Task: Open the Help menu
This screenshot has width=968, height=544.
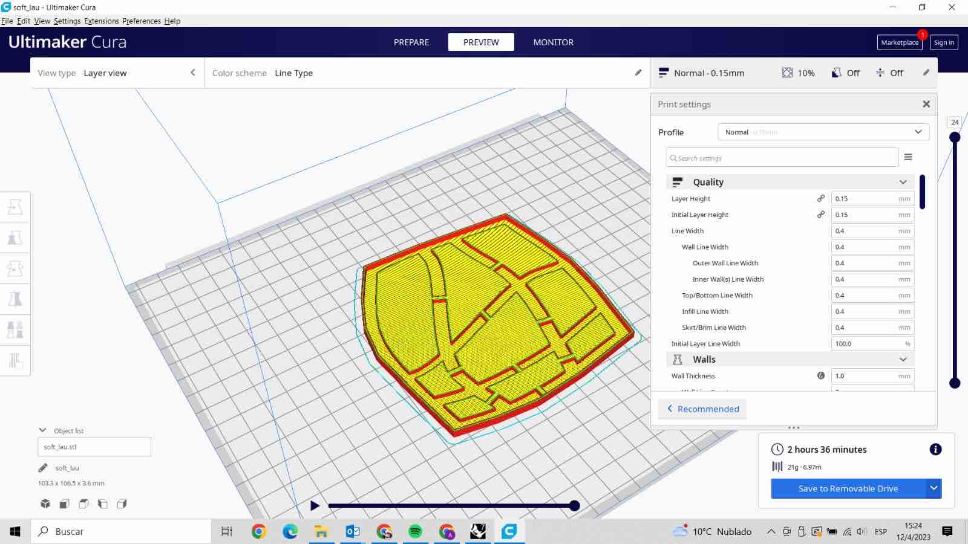Action: [172, 21]
